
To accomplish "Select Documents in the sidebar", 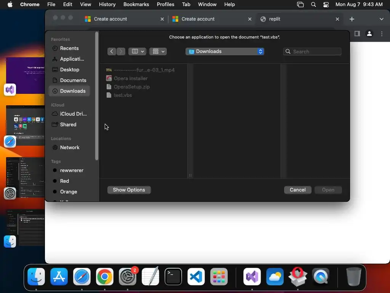I will 69,80.
